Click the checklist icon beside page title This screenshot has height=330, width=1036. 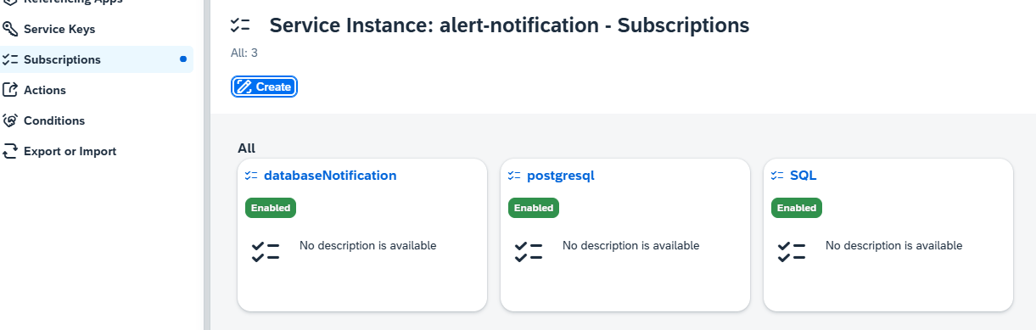point(240,25)
